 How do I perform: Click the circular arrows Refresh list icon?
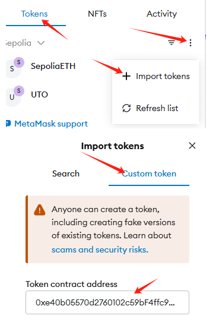pyautogui.click(x=126, y=108)
